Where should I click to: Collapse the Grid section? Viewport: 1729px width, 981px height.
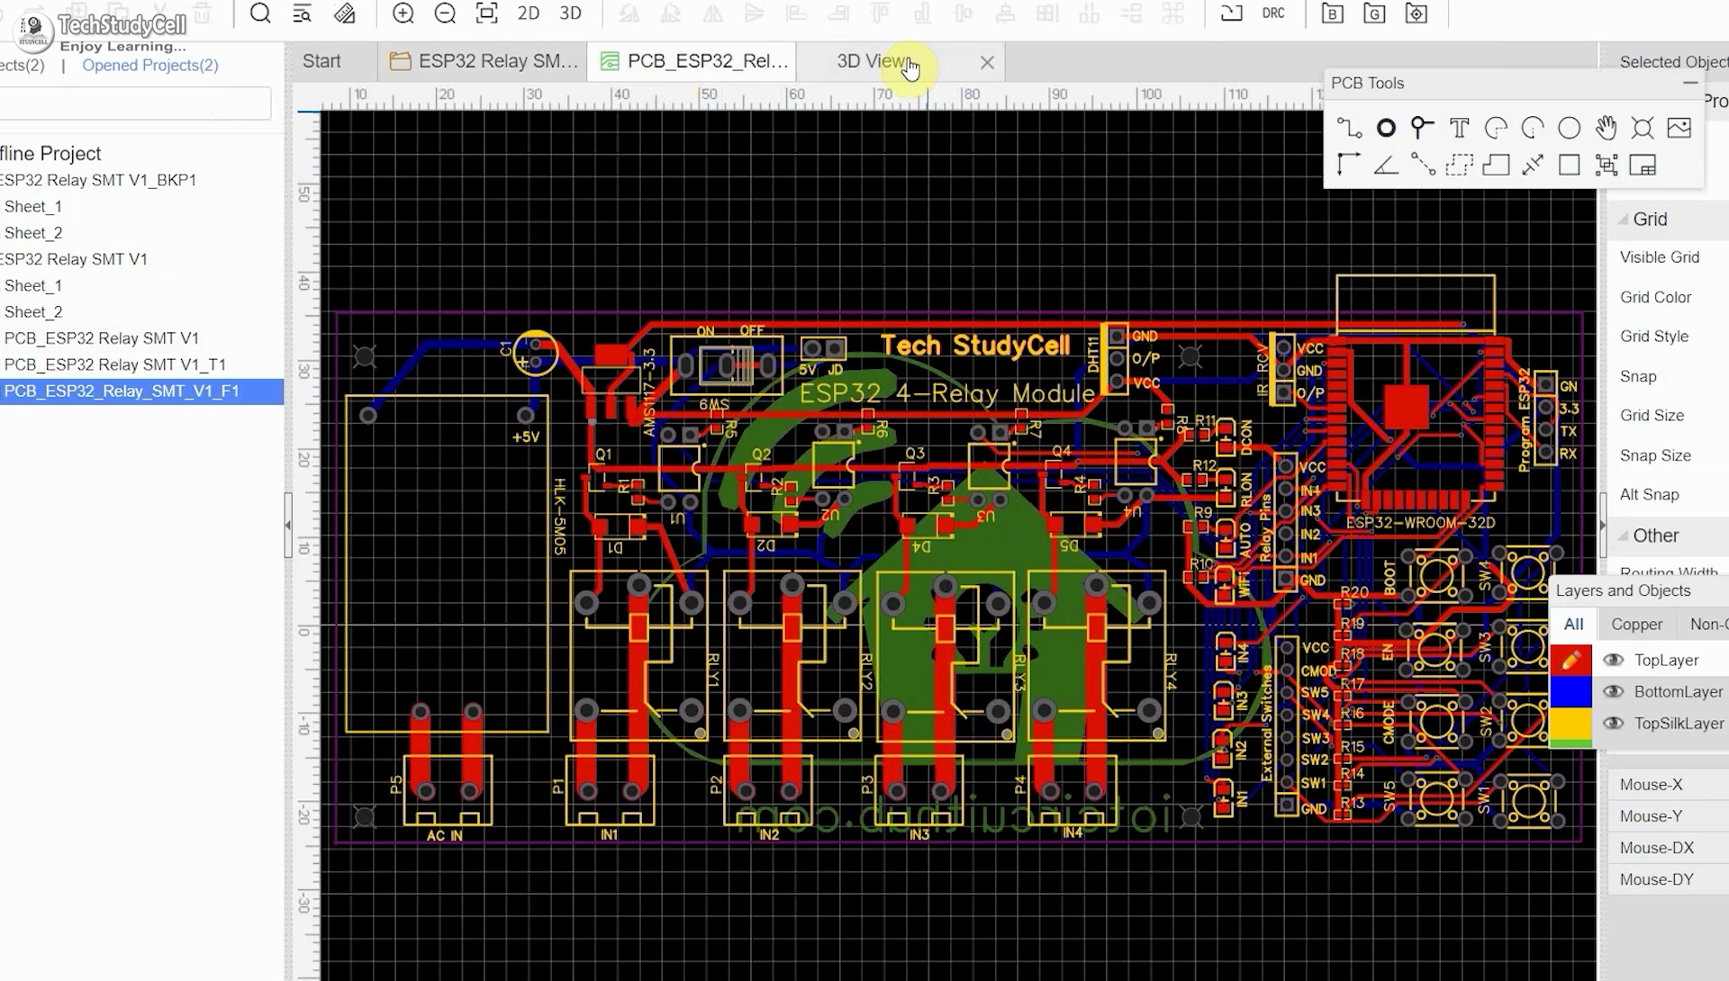click(x=1624, y=220)
